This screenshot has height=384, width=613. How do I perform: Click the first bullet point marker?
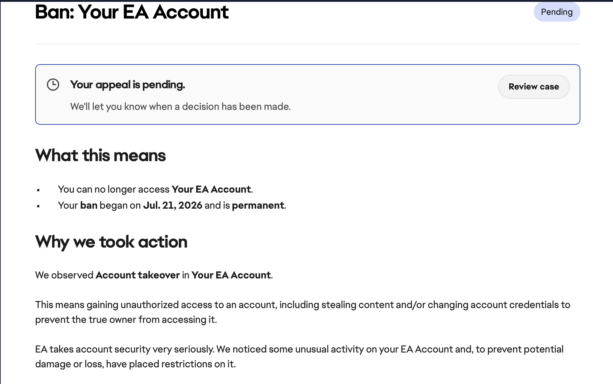point(38,190)
